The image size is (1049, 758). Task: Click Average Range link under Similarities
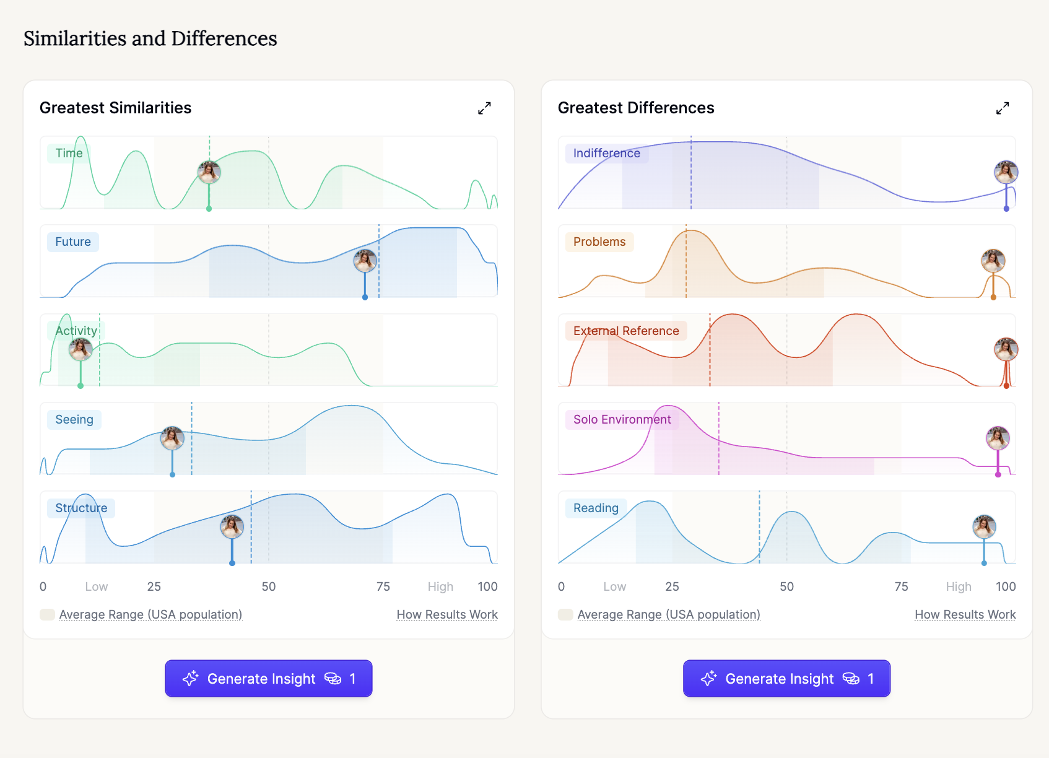click(150, 614)
